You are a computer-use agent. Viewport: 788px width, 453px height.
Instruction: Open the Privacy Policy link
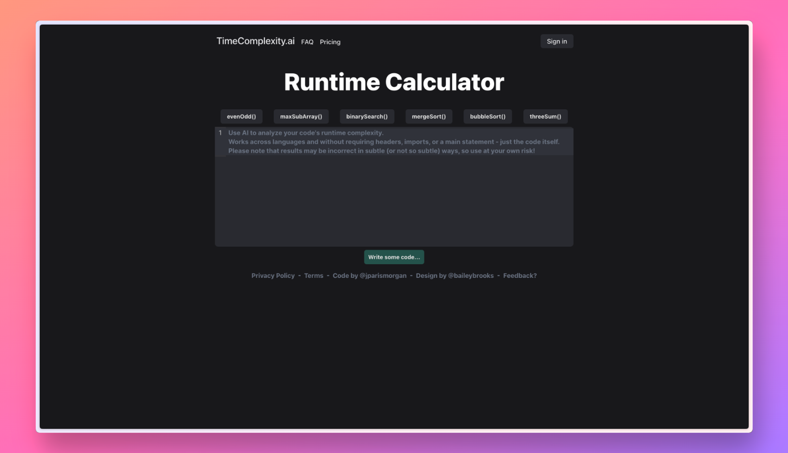point(273,275)
